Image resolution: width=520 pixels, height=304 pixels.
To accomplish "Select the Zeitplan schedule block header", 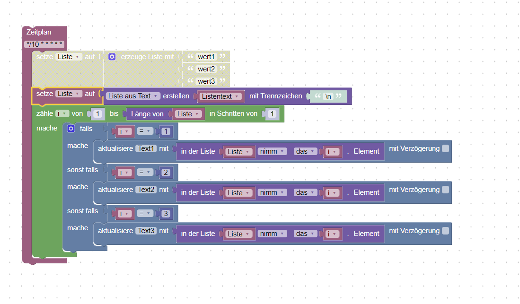I will (x=39, y=32).
